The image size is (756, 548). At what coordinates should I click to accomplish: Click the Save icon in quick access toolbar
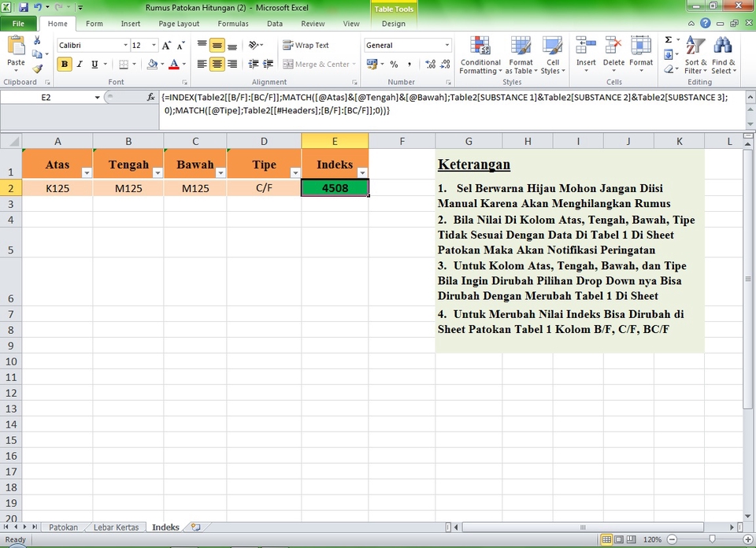[23, 7]
